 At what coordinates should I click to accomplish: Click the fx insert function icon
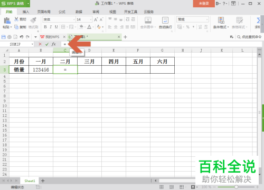click(x=54, y=44)
